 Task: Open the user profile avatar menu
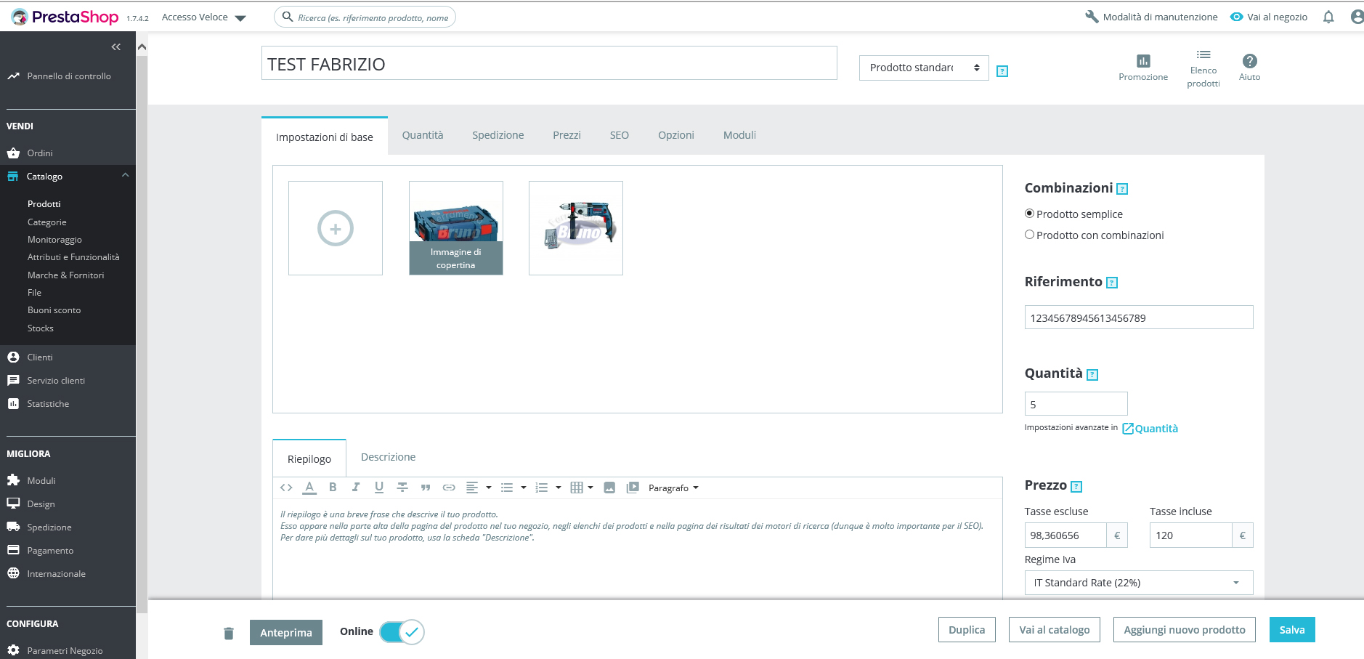click(x=1357, y=17)
